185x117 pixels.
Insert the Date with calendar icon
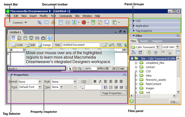[93, 22]
